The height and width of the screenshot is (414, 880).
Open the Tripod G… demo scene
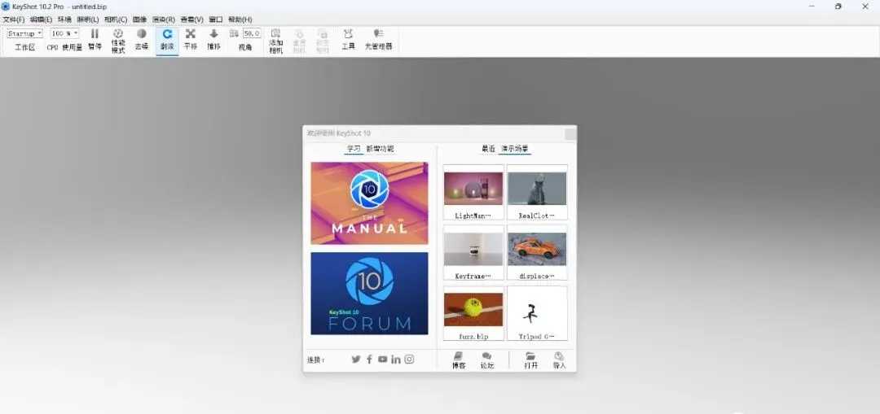click(x=537, y=313)
